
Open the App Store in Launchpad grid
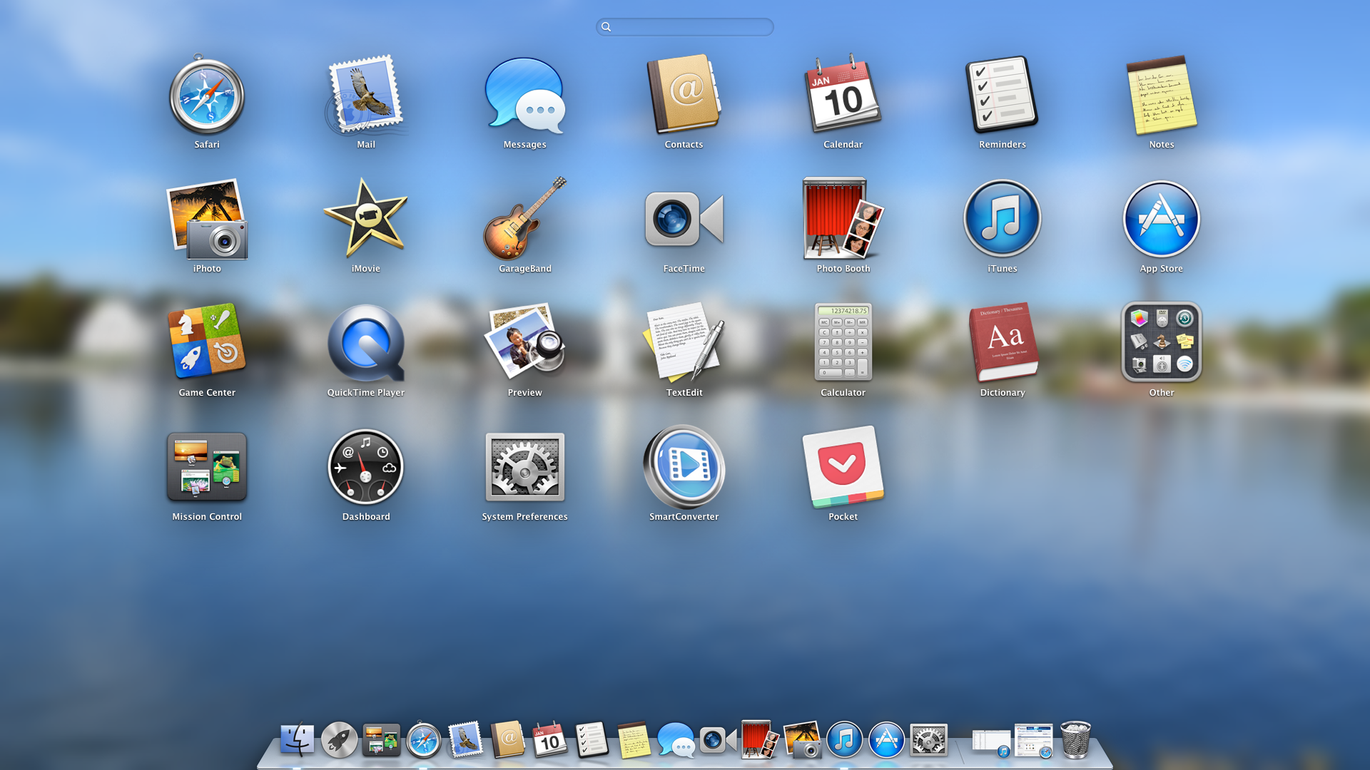click(1161, 219)
